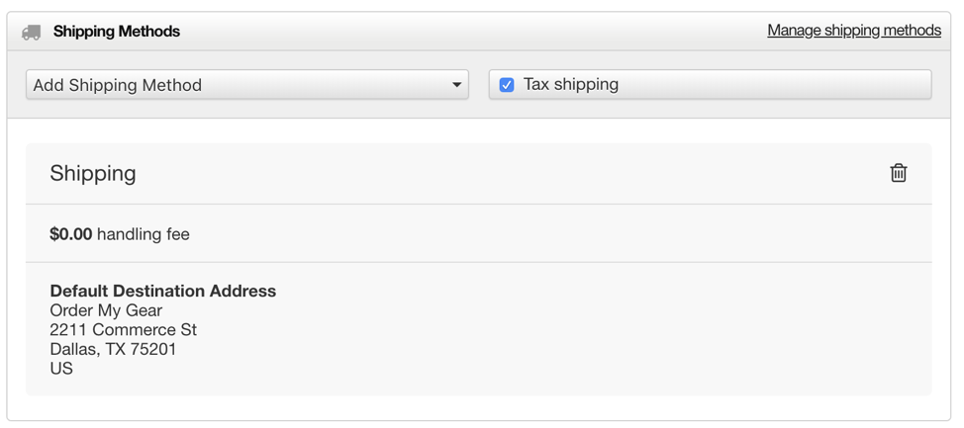Click the Tax shipping label text

[x=570, y=84]
